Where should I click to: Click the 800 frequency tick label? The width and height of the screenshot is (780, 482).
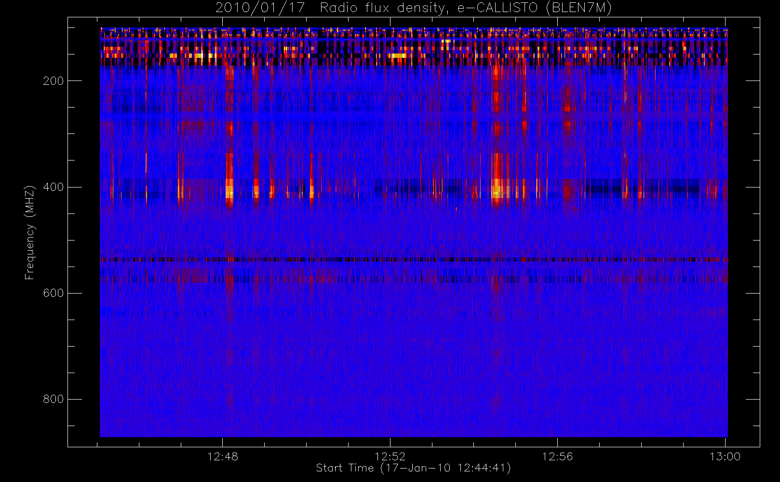click(54, 399)
